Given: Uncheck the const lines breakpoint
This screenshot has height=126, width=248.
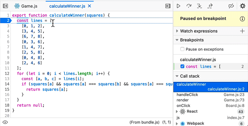Looking at the screenshot, I should coord(182,66).
